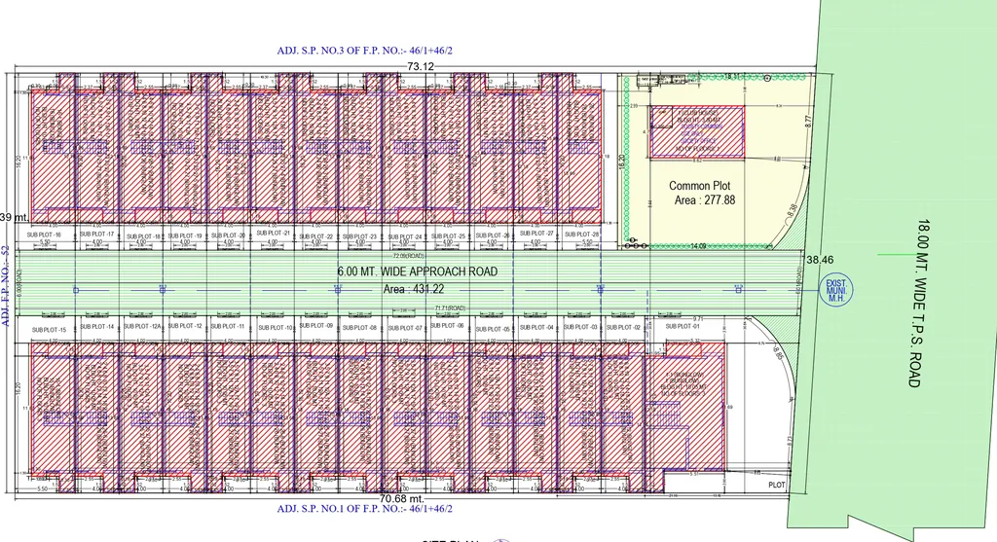The width and height of the screenshot is (997, 542).
Task: Click the SUB PLOT -21 label
Action: tap(274, 234)
